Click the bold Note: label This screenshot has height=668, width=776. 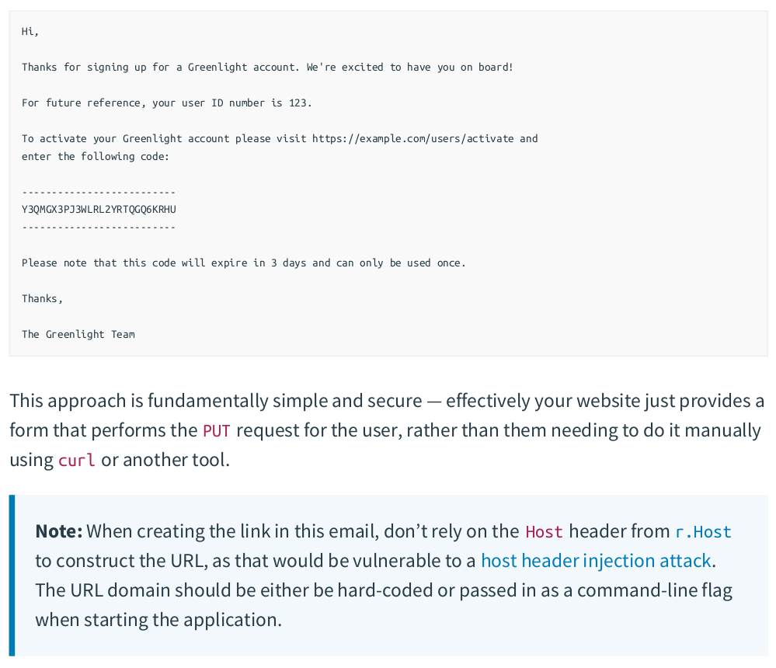coord(59,532)
